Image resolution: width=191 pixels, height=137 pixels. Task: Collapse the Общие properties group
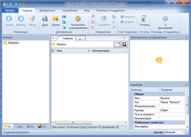coord(132,94)
